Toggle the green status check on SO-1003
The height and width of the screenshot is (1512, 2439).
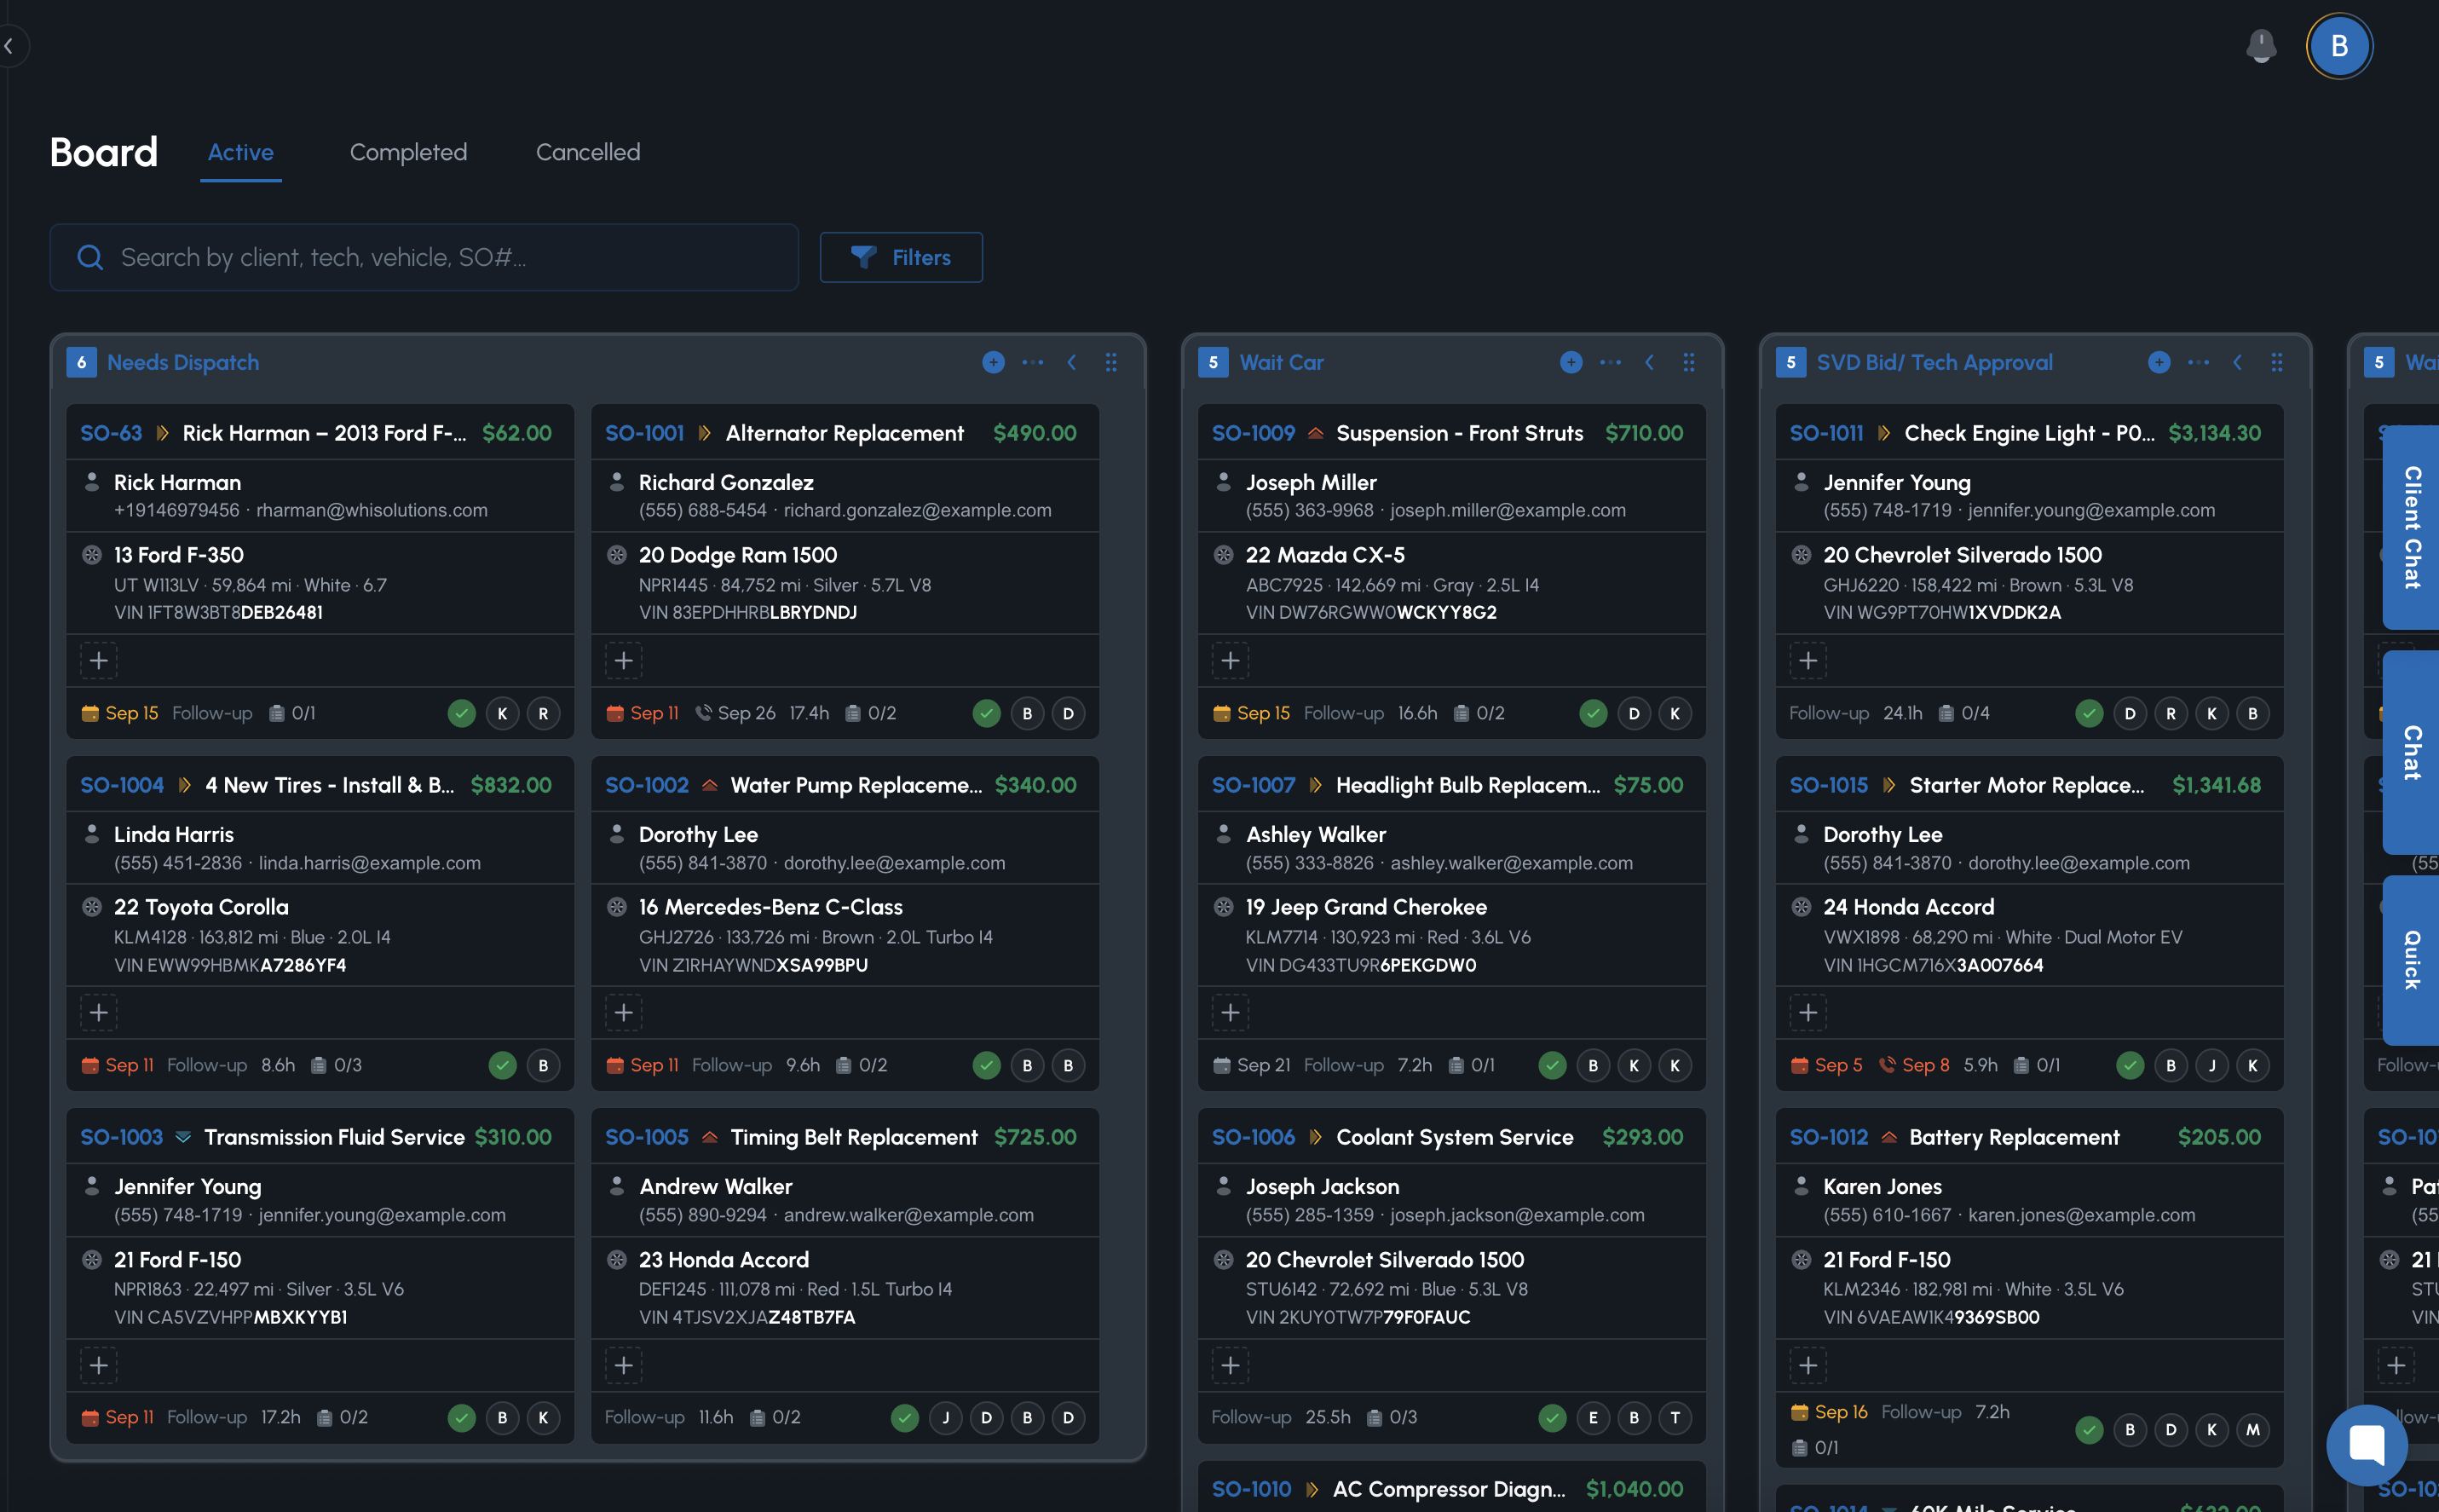coord(461,1417)
